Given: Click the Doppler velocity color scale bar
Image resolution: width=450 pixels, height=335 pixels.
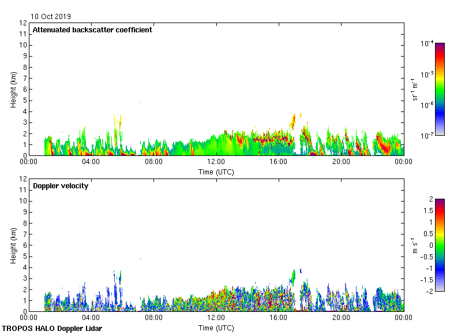Looking at the screenshot, I should tap(440, 245).
